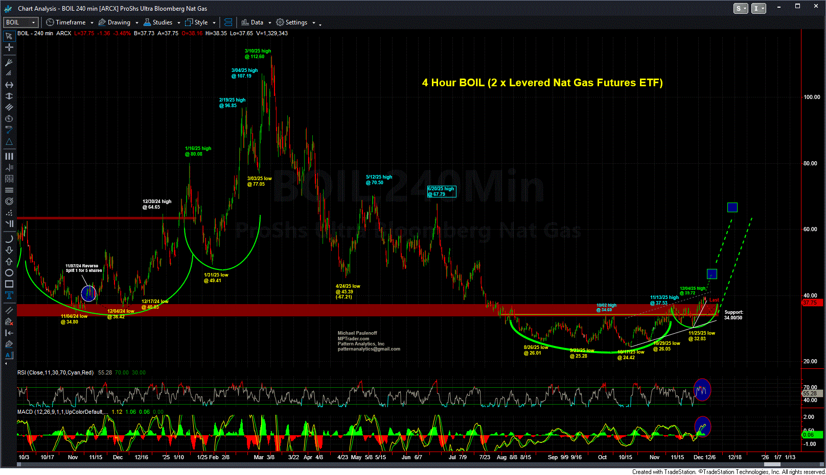
Task: Open the BOIL symbol combo box
Action: coord(21,22)
